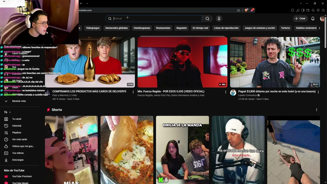Open a new browser tab
Screen dimensions: 327x184
87,3
